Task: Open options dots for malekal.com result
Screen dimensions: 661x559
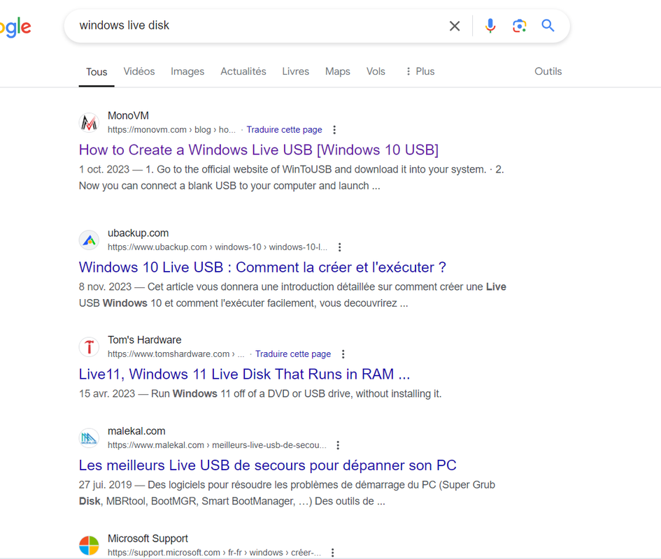Action: coord(338,445)
